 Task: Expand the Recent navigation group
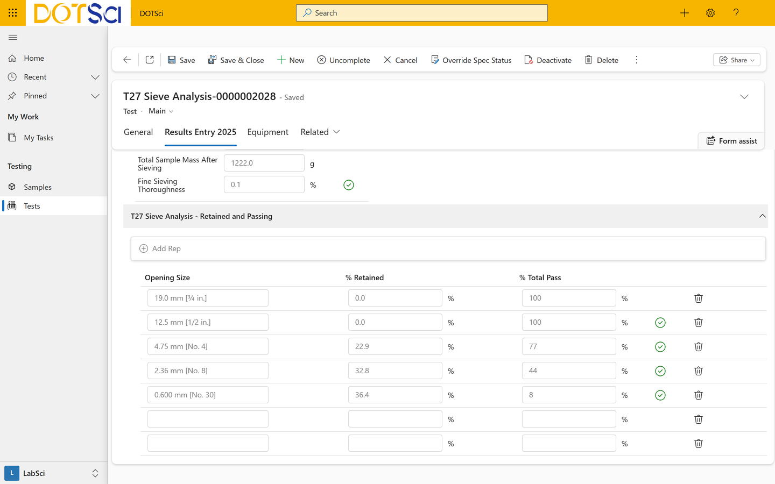click(x=95, y=77)
